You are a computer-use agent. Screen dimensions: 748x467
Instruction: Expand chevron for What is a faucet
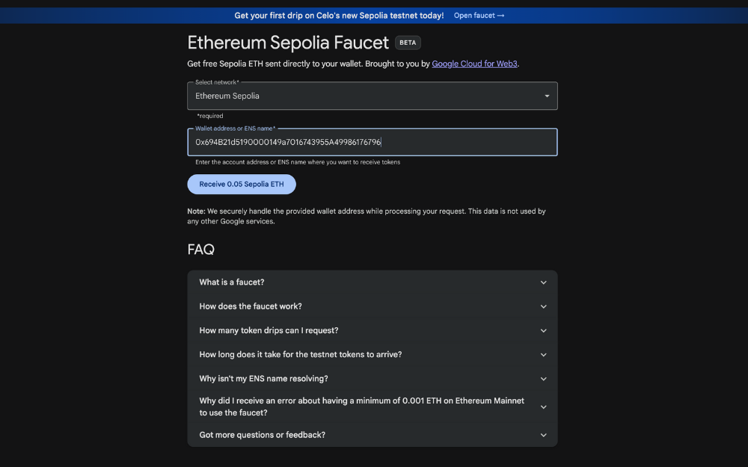(x=544, y=282)
